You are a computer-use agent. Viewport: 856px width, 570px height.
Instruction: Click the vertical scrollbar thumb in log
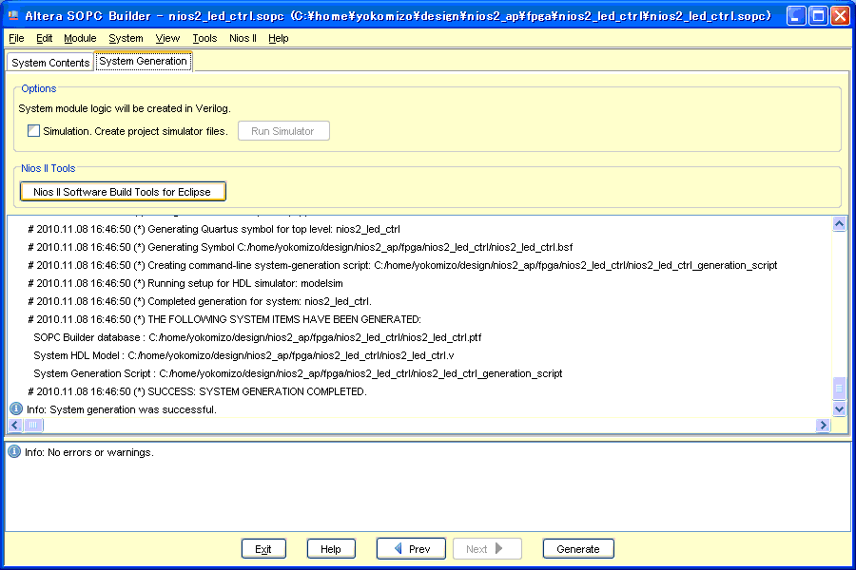tap(839, 388)
